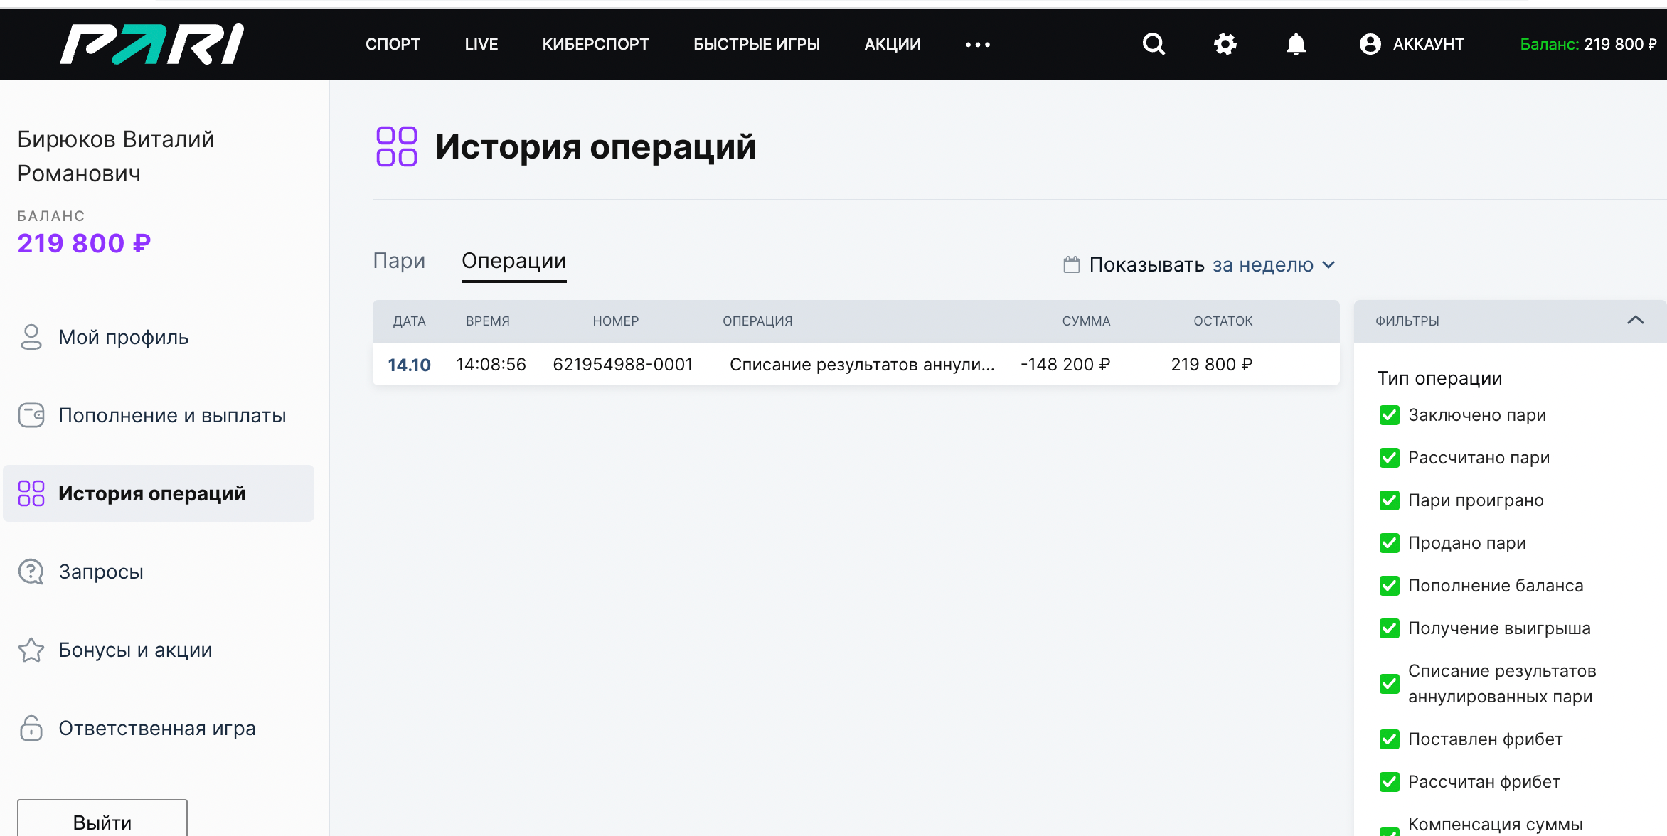Uncheck the Пари проиграно filter
The width and height of the screenshot is (1667, 836).
point(1389,500)
